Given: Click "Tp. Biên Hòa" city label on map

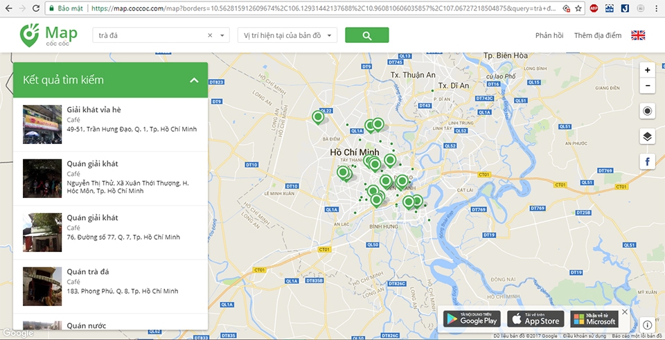Looking at the screenshot, I should (506, 55).
